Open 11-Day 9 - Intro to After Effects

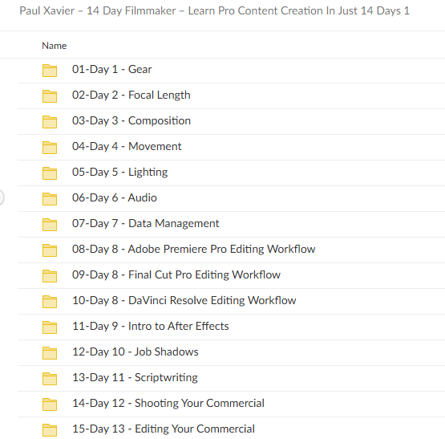point(151,326)
